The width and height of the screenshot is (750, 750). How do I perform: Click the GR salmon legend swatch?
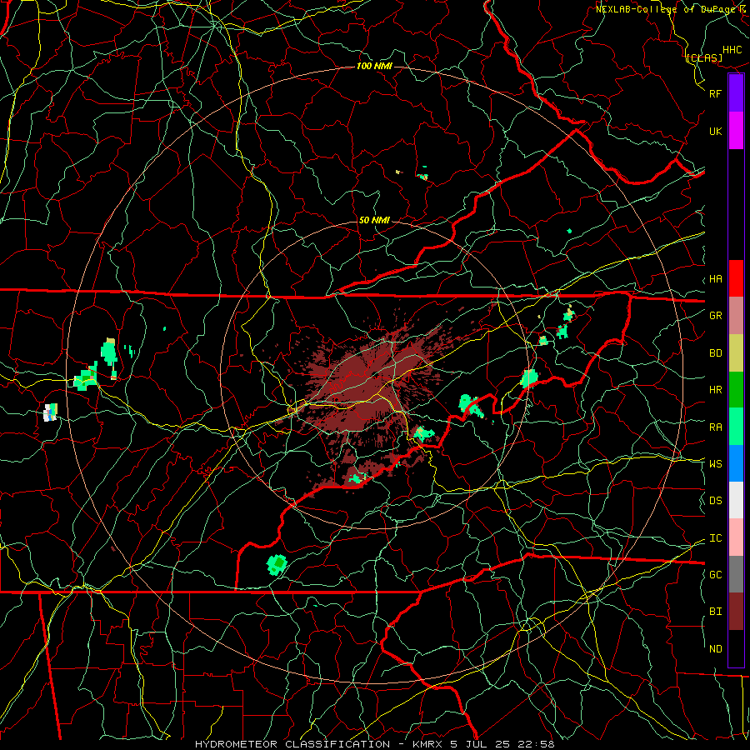(x=736, y=315)
